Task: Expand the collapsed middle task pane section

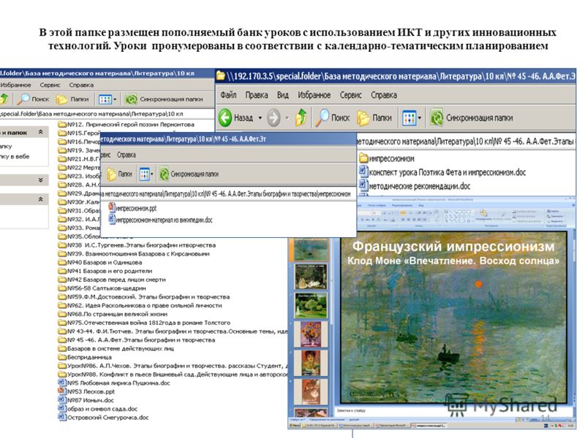Action: 41,180
